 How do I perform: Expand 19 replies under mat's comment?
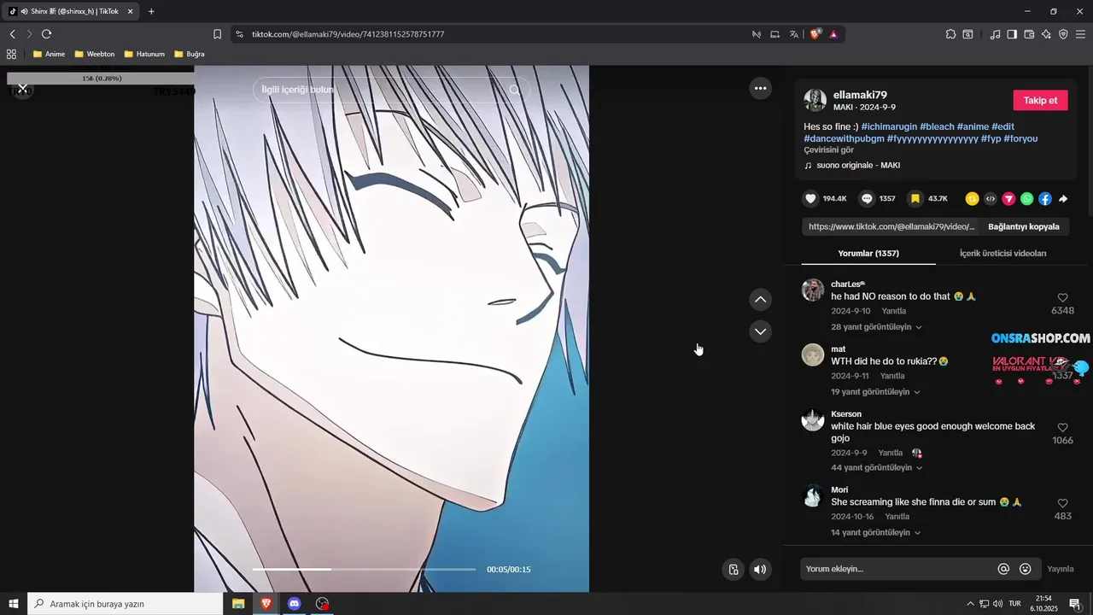tap(875, 392)
